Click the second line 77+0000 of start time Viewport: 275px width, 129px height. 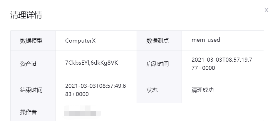tap(203, 68)
